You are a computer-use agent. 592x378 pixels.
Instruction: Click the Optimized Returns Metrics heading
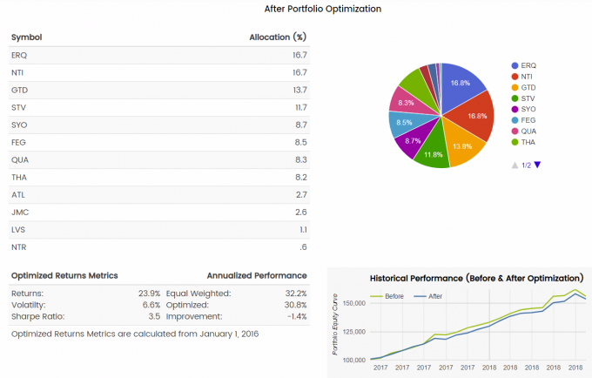pyautogui.click(x=64, y=276)
